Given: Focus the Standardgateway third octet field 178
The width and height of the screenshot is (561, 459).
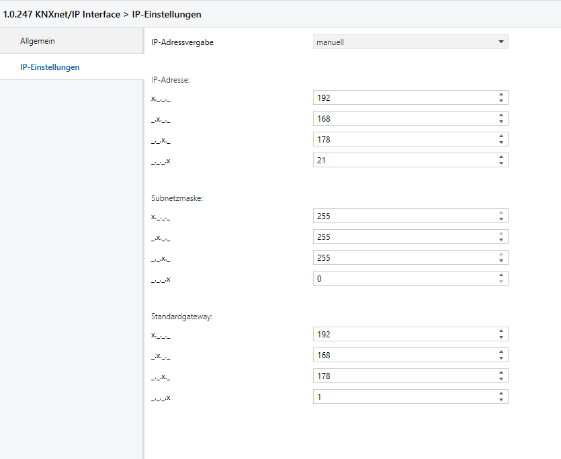Looking at the screenshot, I should pos(403,376).
